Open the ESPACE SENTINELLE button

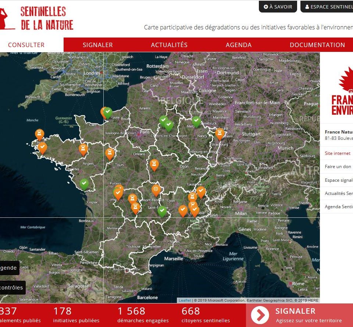coord(327,7)
